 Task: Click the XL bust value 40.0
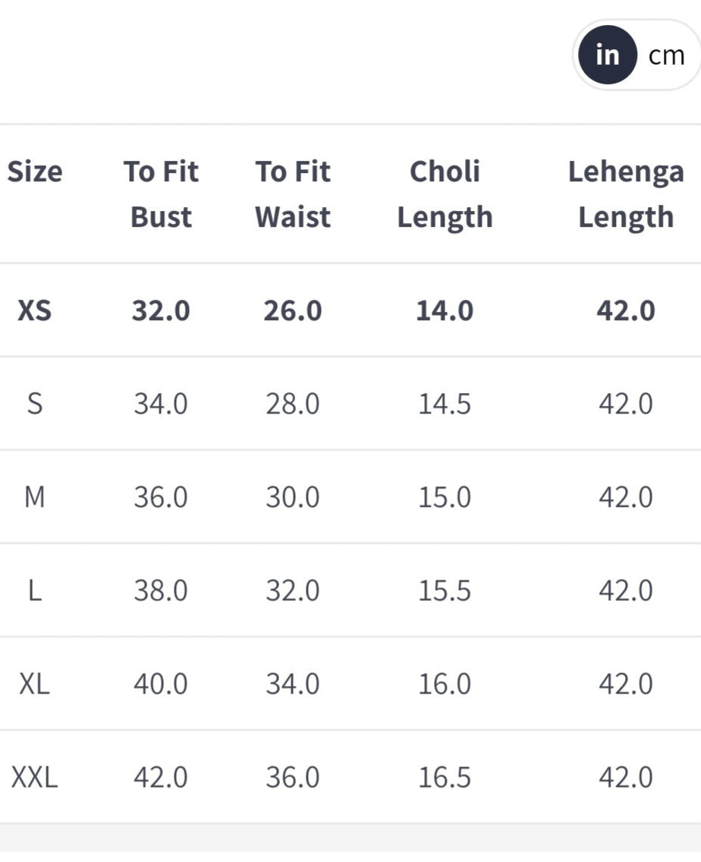[161, 684]
